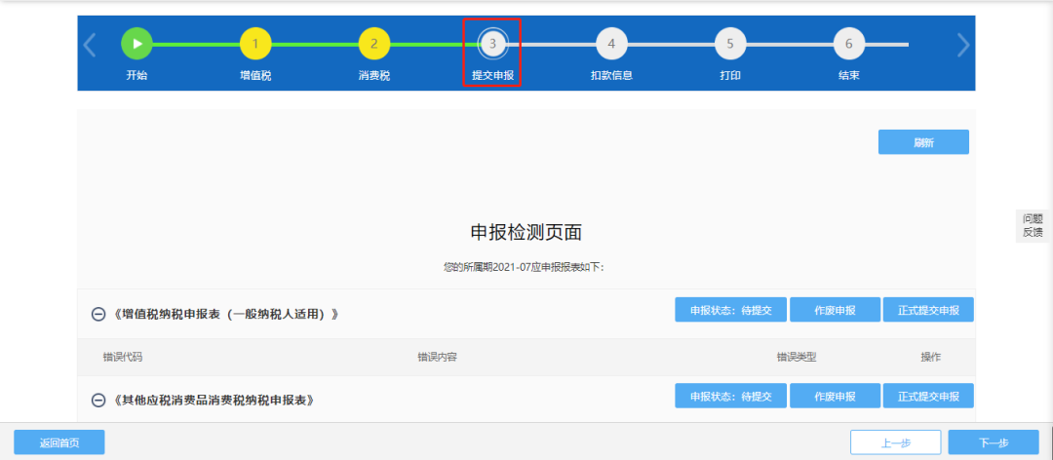
Task: Click the green 开始 play step circle
Action: (137, 44)
